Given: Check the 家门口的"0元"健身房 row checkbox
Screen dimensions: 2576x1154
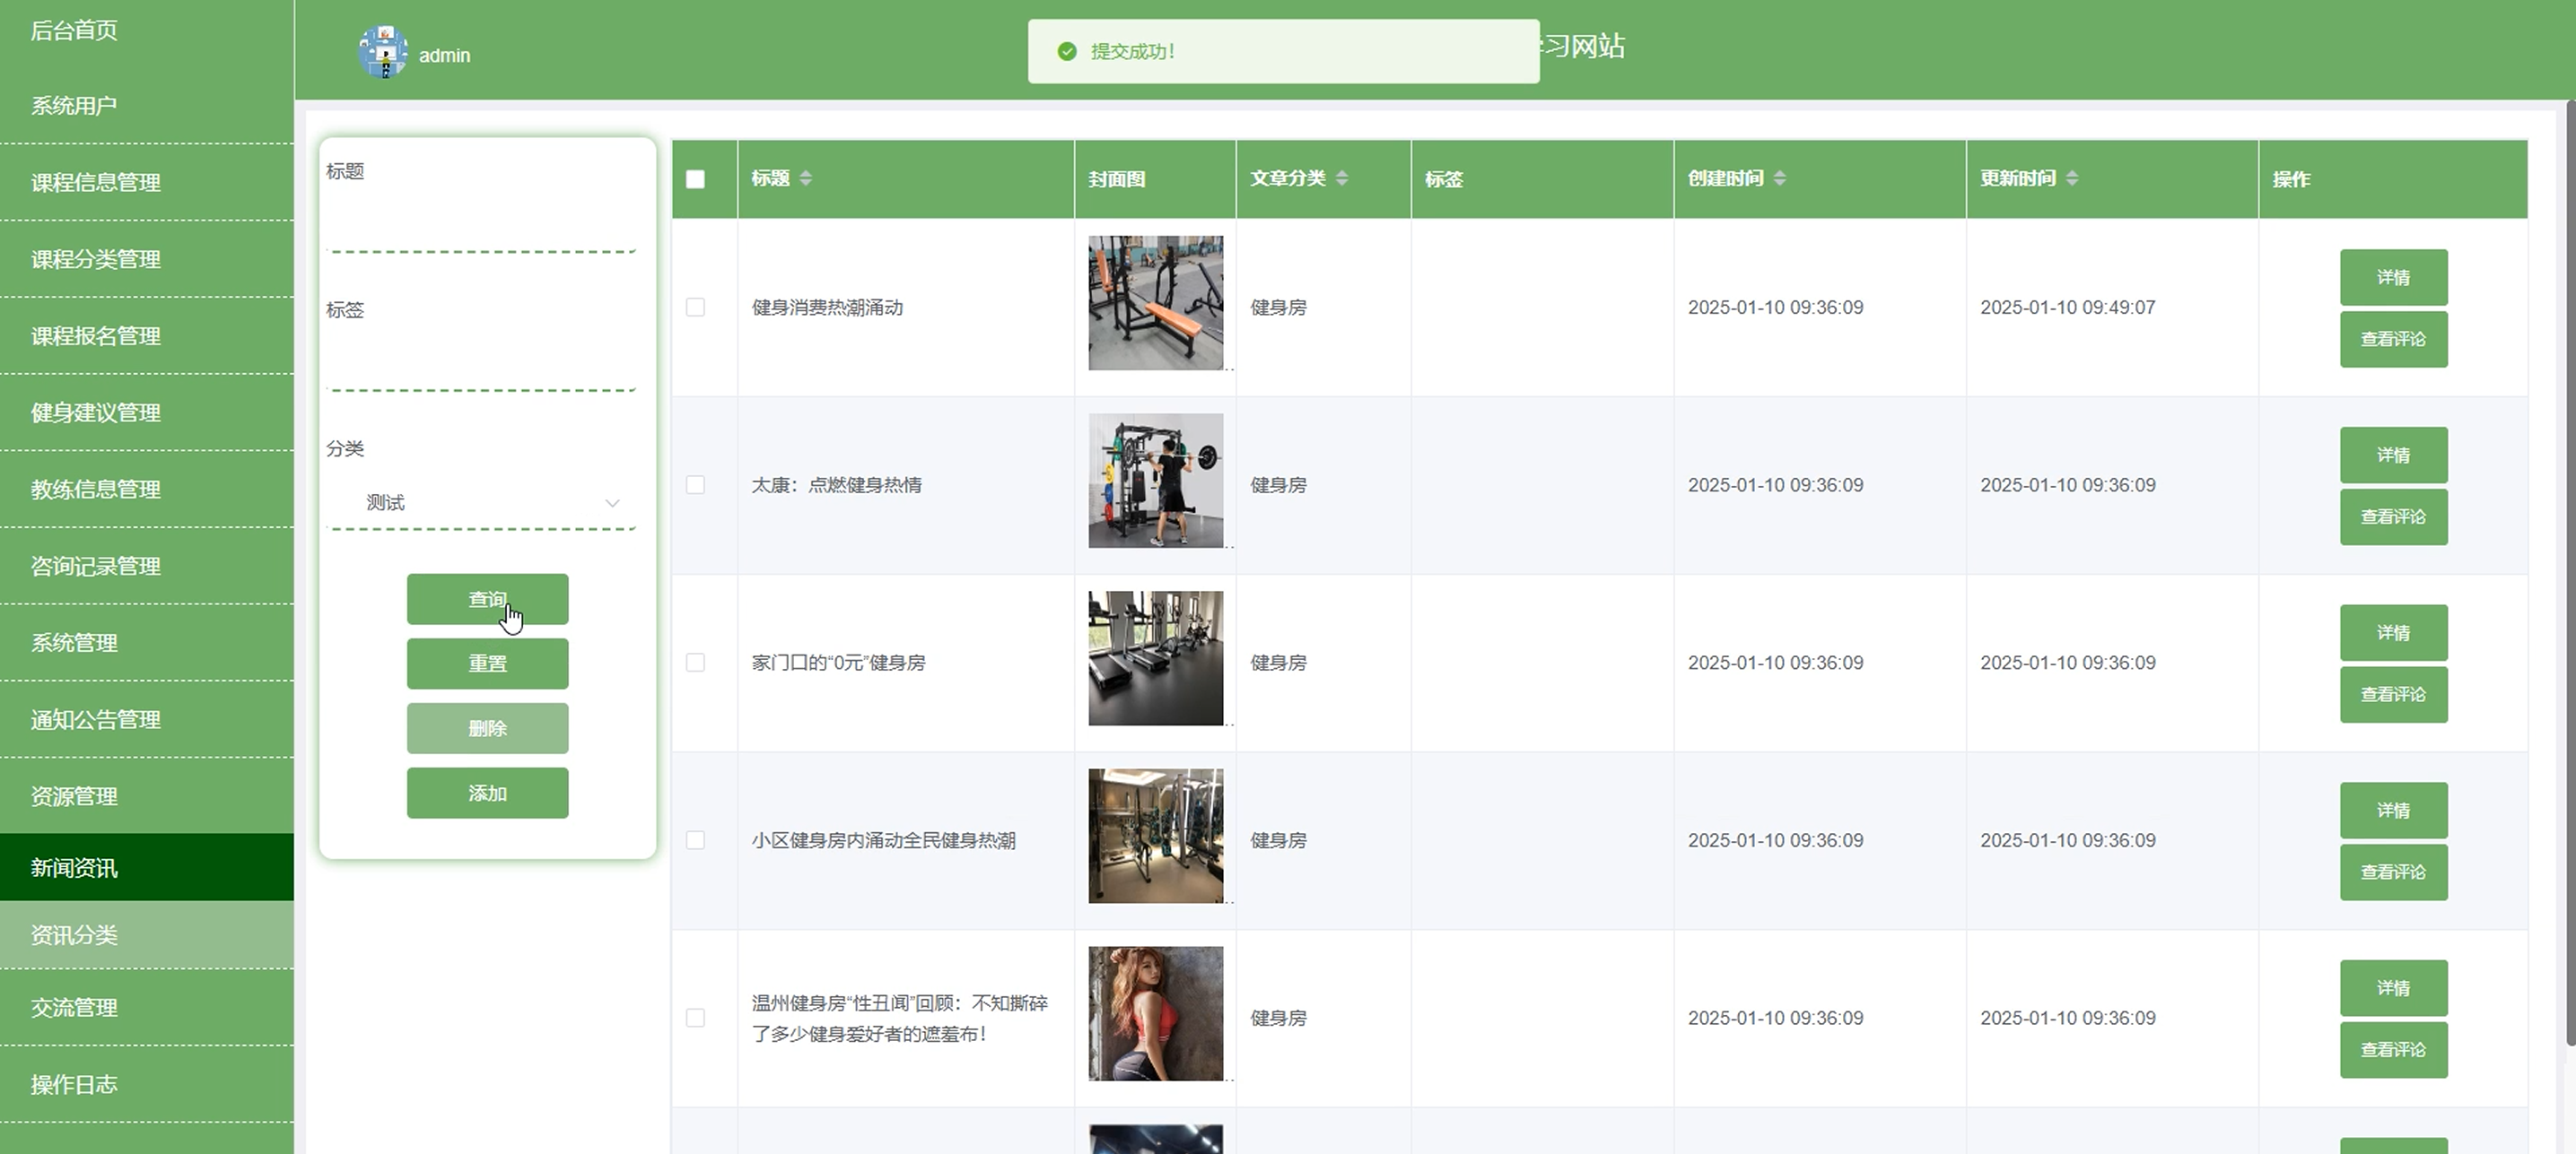Looking at the screenshot, I should click(x=695, y=663).
